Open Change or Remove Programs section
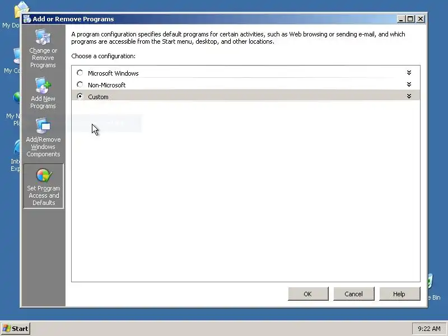448x336 pixels. [x=43, y=48]
